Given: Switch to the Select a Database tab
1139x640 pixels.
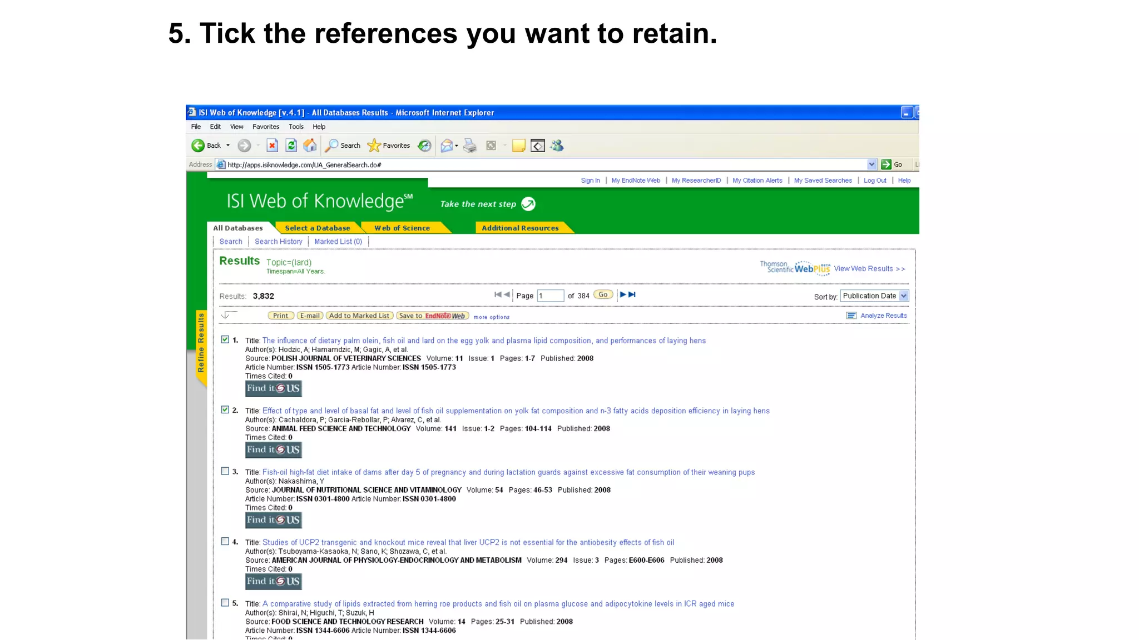Looking at the screenshot, I should tap(318, 228).
